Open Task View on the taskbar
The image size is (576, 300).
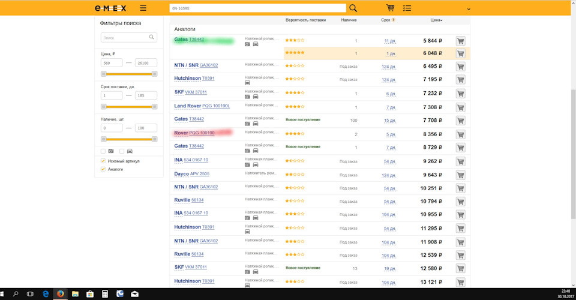click(x=30, y=294)
